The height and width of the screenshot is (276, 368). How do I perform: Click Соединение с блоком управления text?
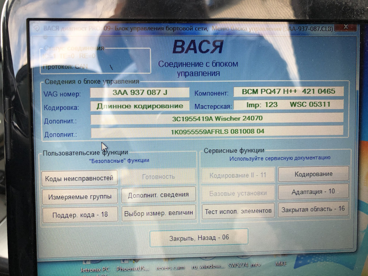click(x=198, y=69)
